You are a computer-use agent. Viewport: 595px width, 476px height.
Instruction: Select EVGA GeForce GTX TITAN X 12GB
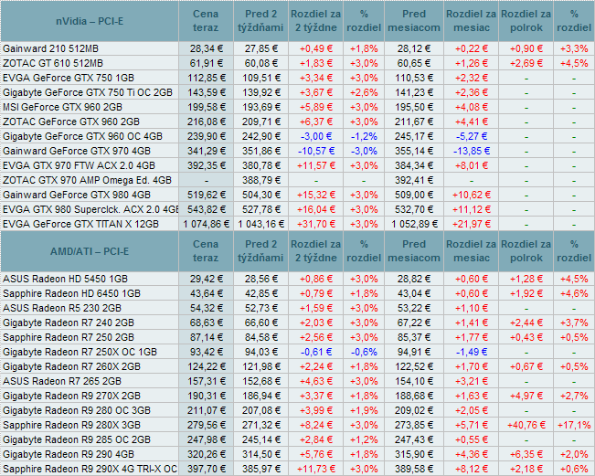[80, 224]
